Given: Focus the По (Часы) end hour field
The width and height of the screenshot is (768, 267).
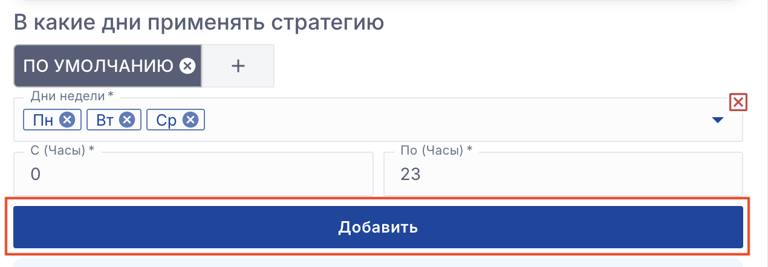Looking at the screenshot, I should pos(562,175).
